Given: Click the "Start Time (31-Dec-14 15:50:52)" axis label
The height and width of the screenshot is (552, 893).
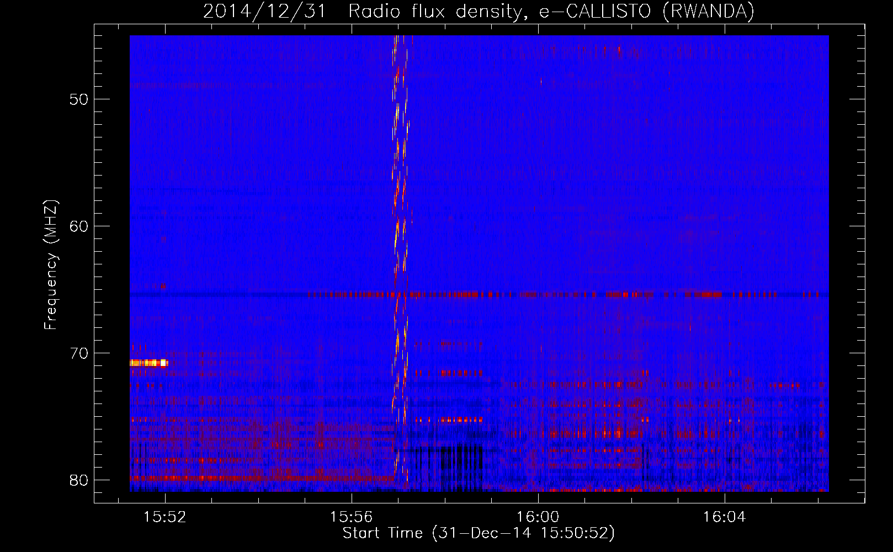Looking at the screenshot, I should pos(479,533).
